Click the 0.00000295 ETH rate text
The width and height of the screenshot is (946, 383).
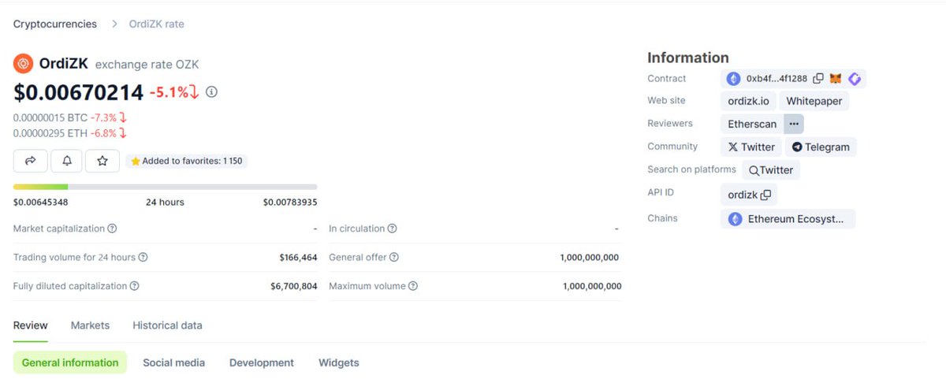[x=50, y=132]
